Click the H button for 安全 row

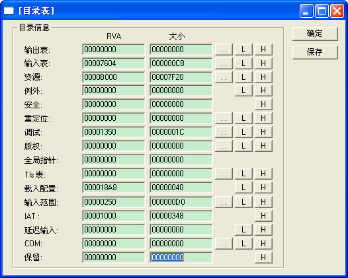click(263, 104)
